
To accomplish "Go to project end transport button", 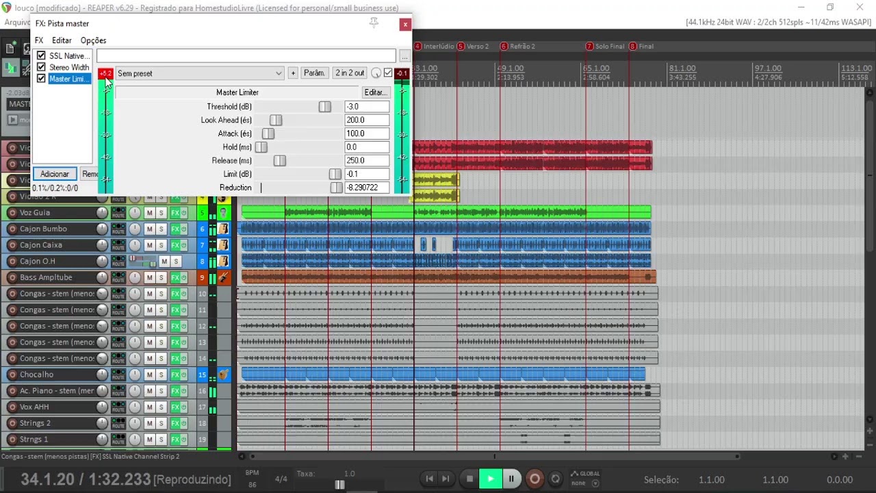I will coord(446,479).
